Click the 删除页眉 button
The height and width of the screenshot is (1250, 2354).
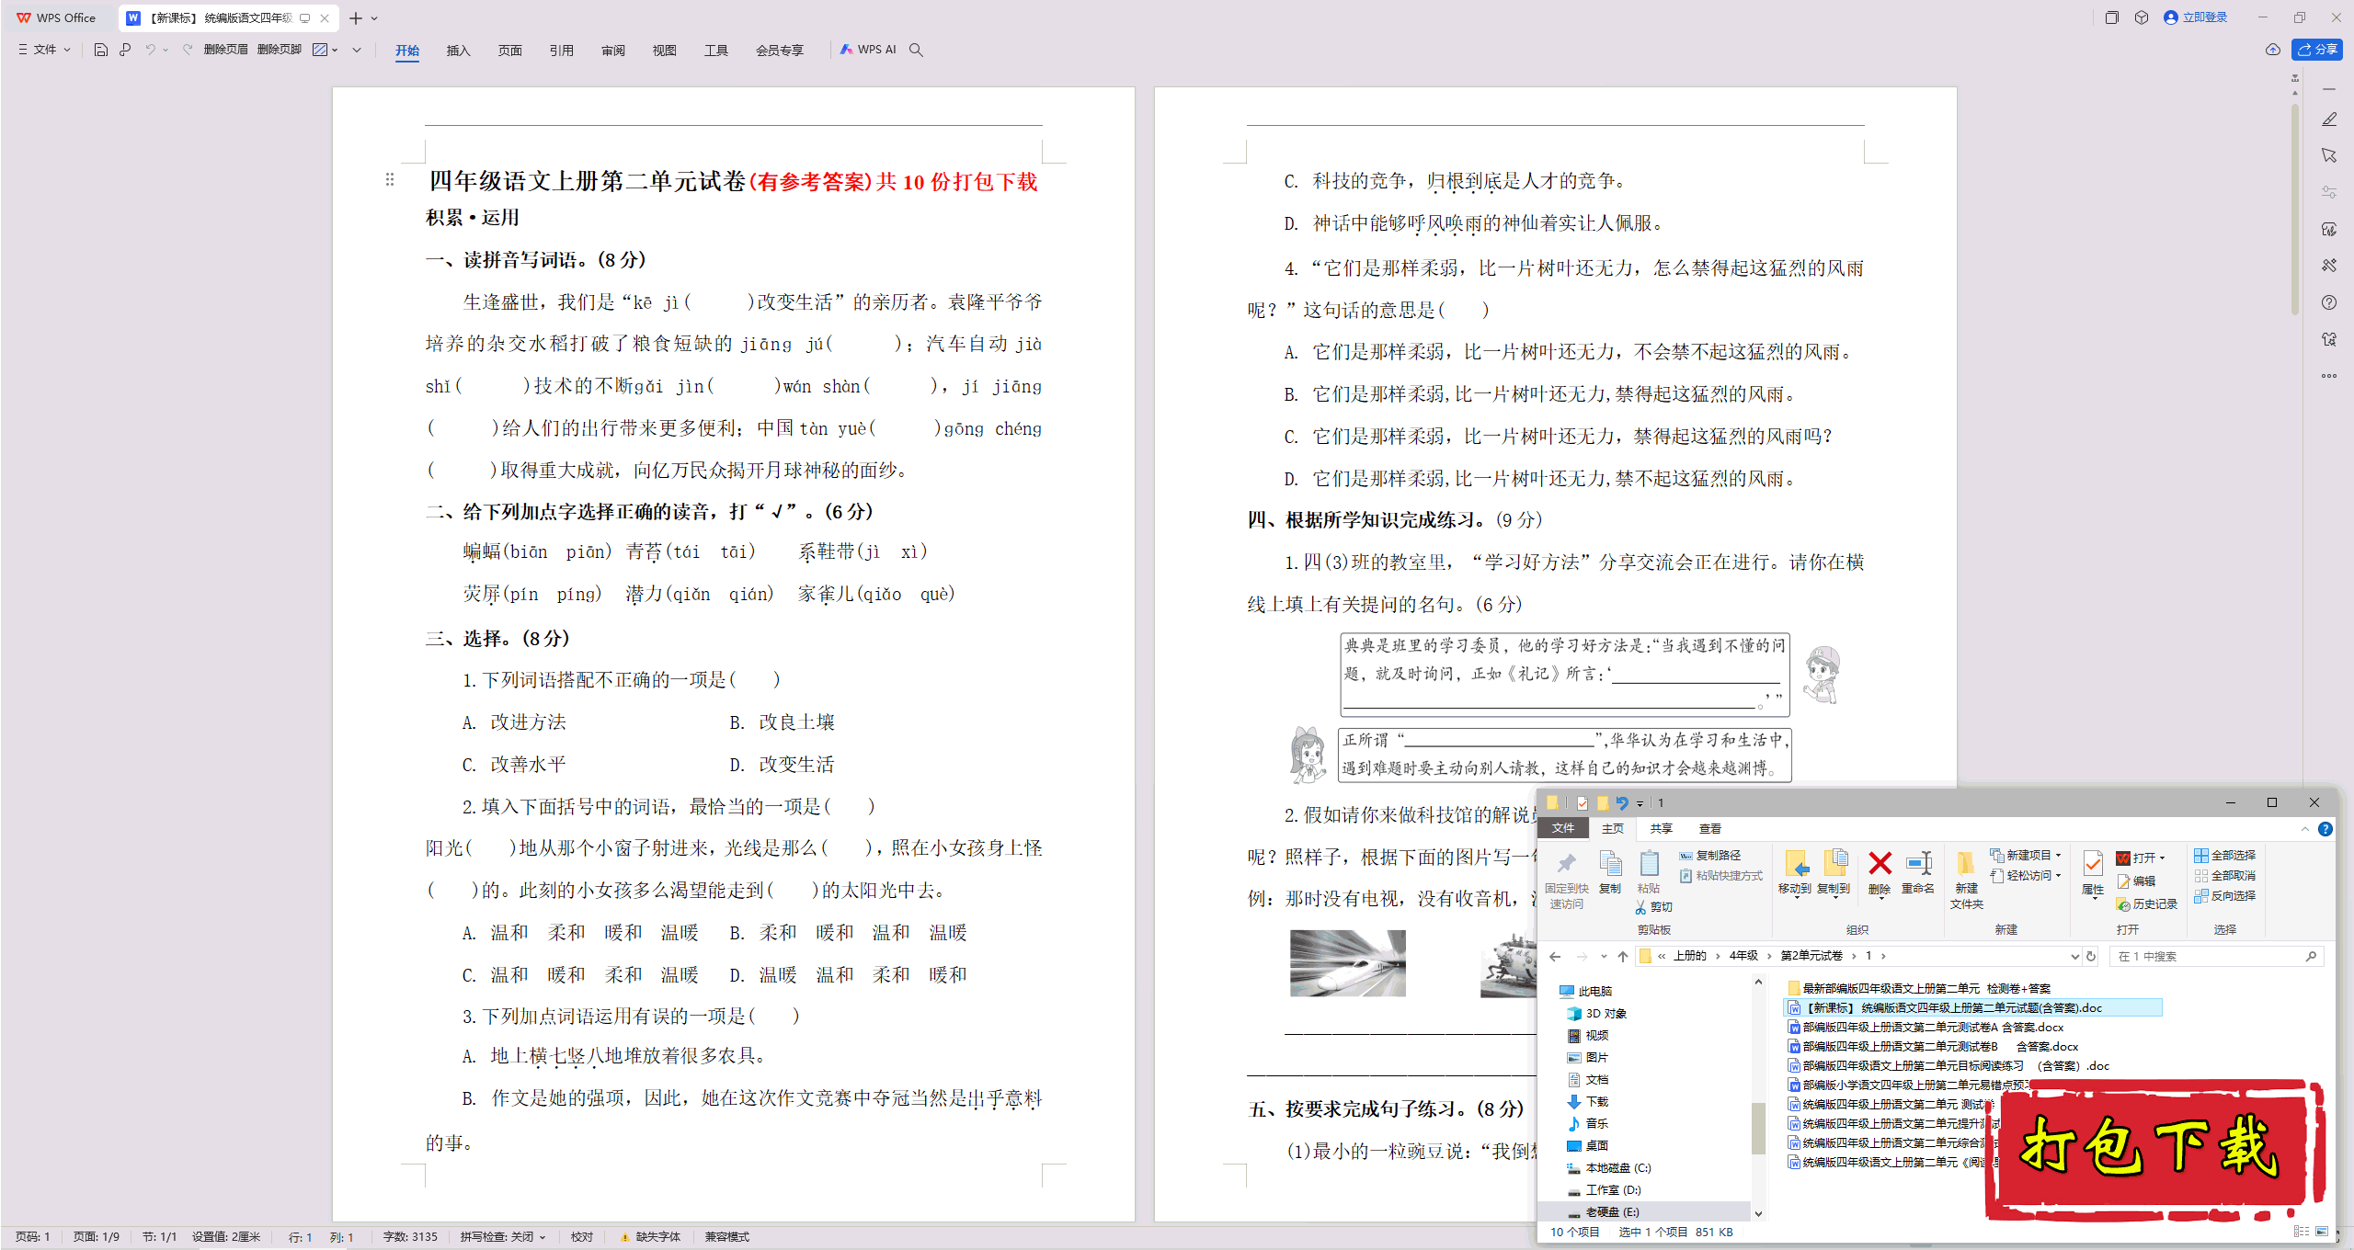pos(226,50)
